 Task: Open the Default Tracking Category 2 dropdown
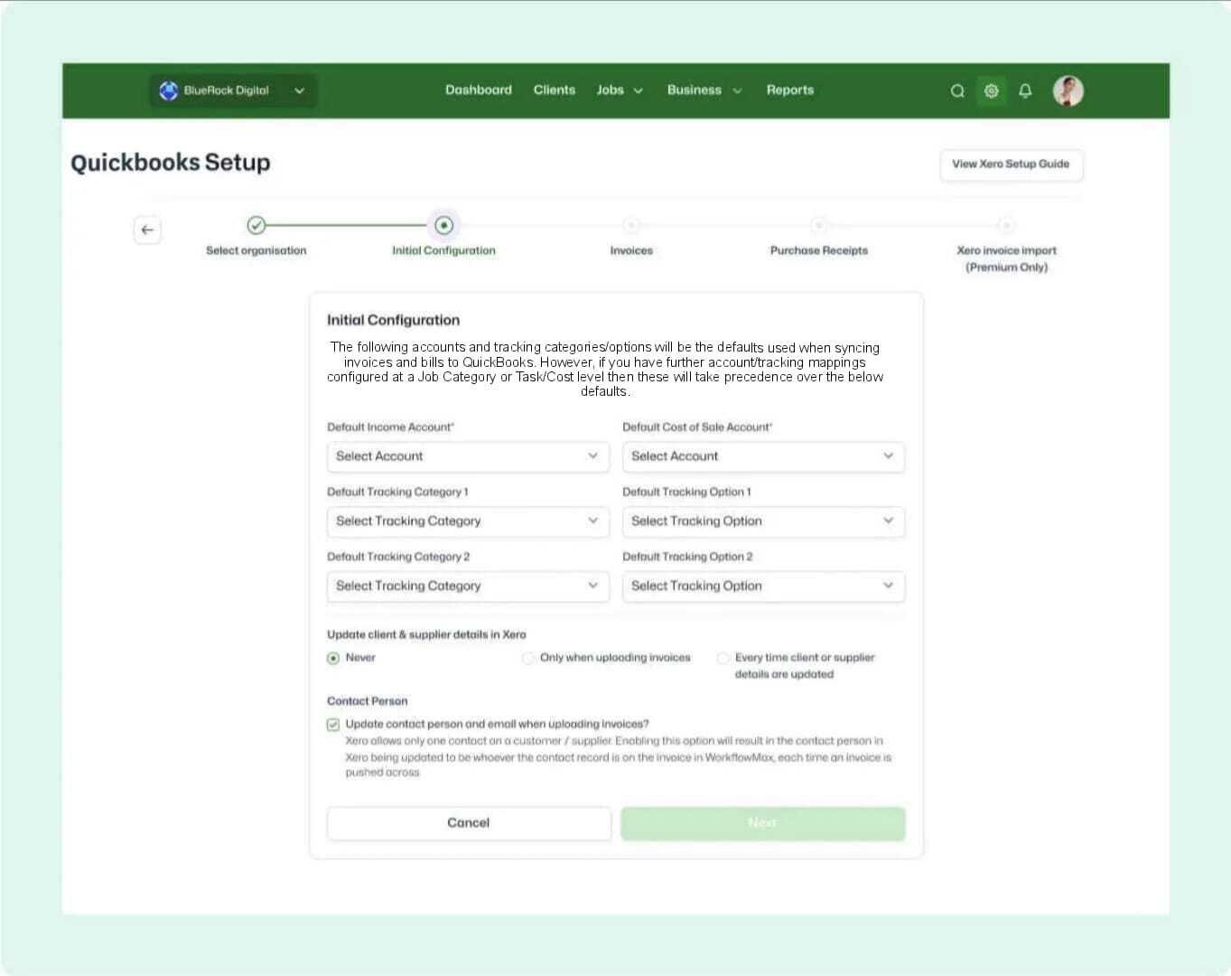click(468, 587)
